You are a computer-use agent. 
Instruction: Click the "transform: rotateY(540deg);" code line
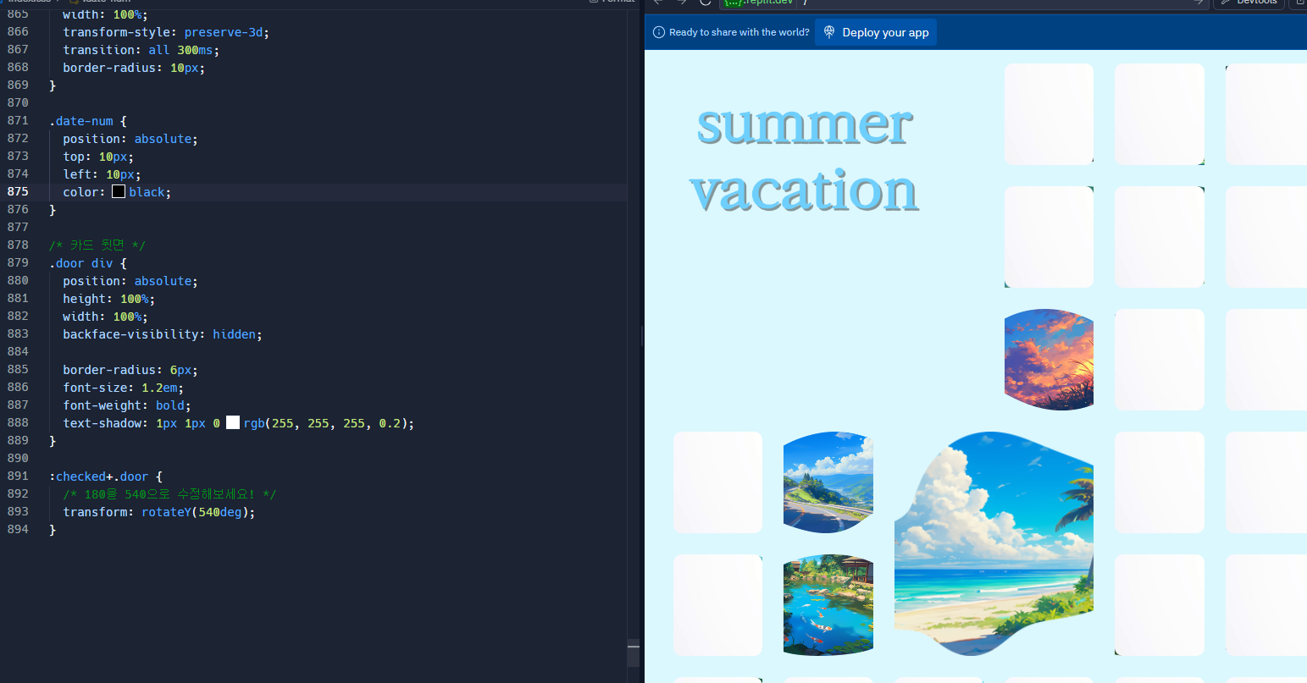point(158,512)
